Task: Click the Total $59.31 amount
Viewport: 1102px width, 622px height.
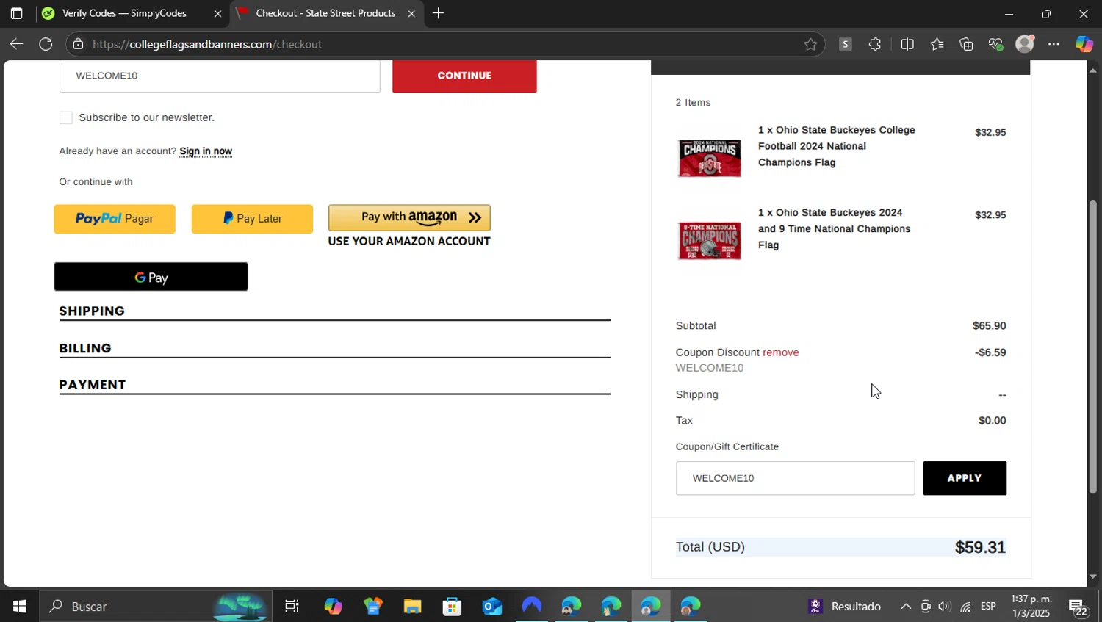Action: tap(980, 547)
